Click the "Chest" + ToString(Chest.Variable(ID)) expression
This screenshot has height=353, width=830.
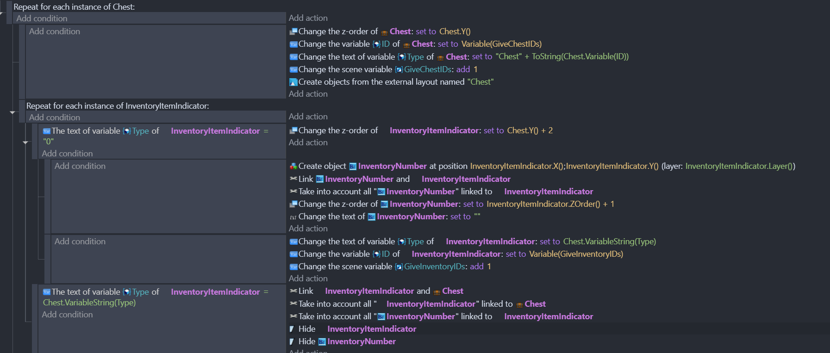pos(562,56)
